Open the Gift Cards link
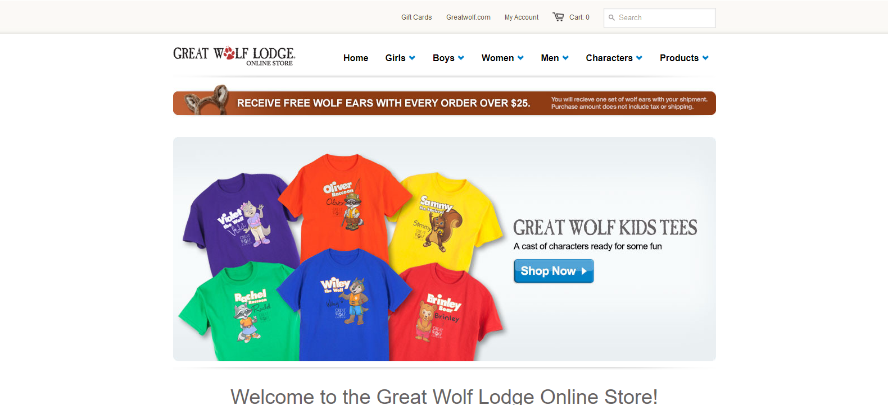The width and height of the screenshot is (888, 405). [416, 17]
